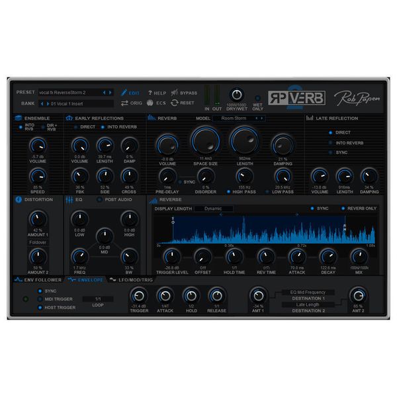Switch to LFO/MOD/TRIG tab

point(131,280)
